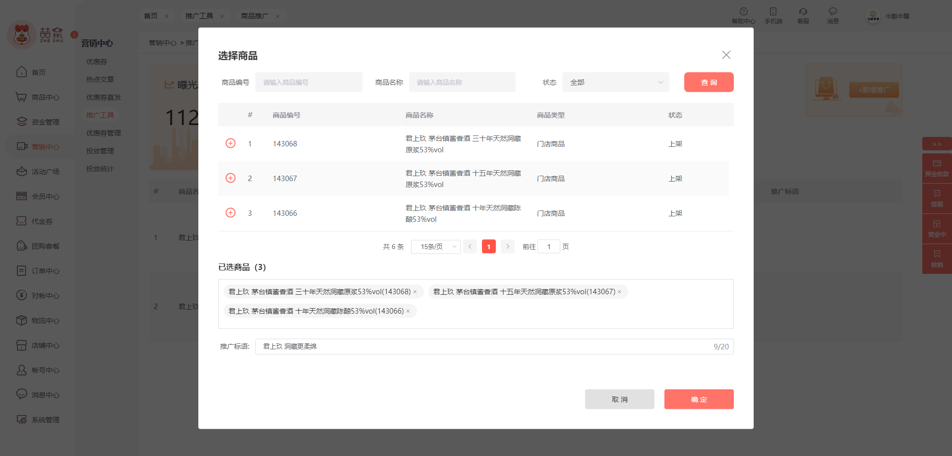Image resolution: width=952 pixels, height=456 pixels.
Task: Remove selected tag ending with (143067)
Action: tap(619, 292)
